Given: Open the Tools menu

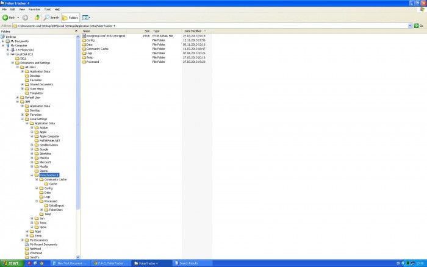Looking at the screenshot, I should click(48, 9).
